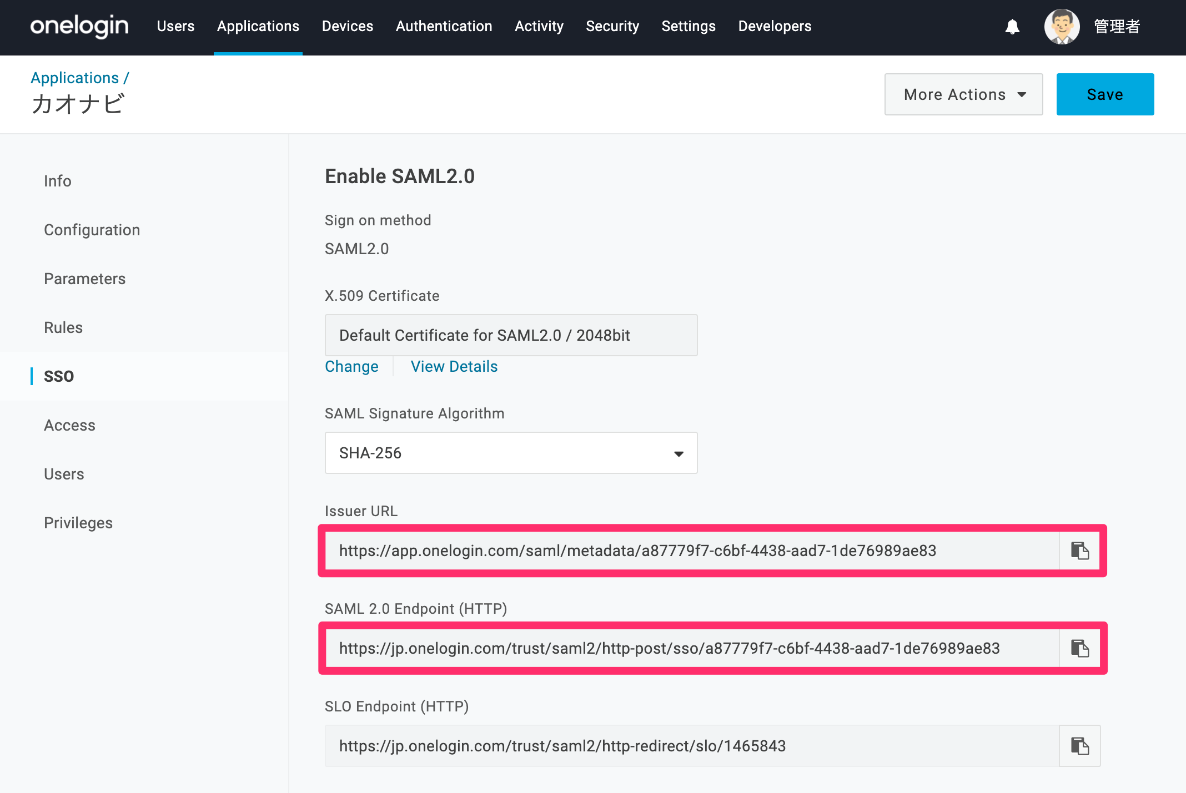Click the 管理者 username label
The width and height of the screenshot is (1186, 793).
[1117, 27]
